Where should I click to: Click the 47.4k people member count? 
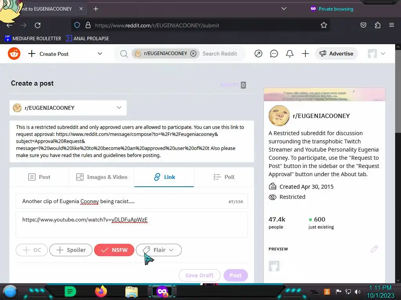point(277,222)
